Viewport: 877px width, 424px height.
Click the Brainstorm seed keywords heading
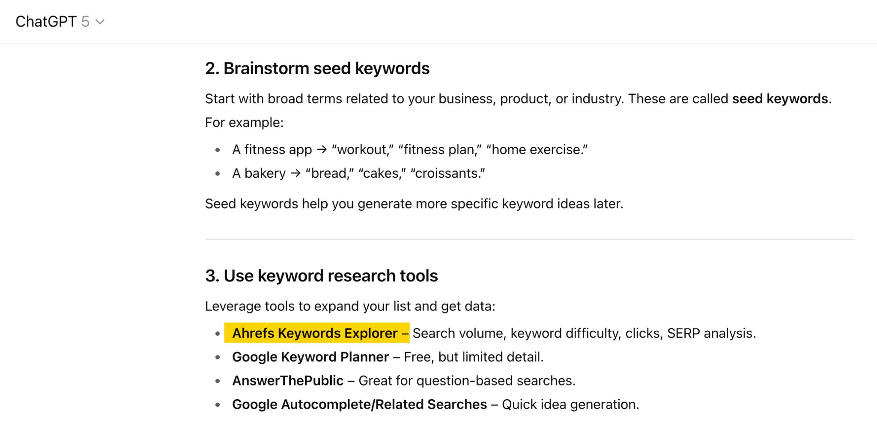[x=317, y=68]
